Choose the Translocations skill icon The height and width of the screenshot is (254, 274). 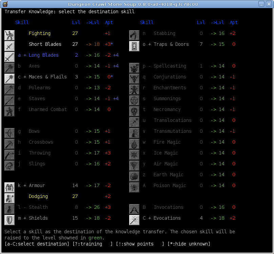click(134, 122)
